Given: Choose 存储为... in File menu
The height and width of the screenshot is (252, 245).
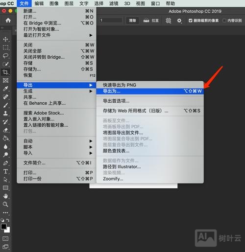Looking at the screenshot, I should pyautogui.click(x=56, y=69).
